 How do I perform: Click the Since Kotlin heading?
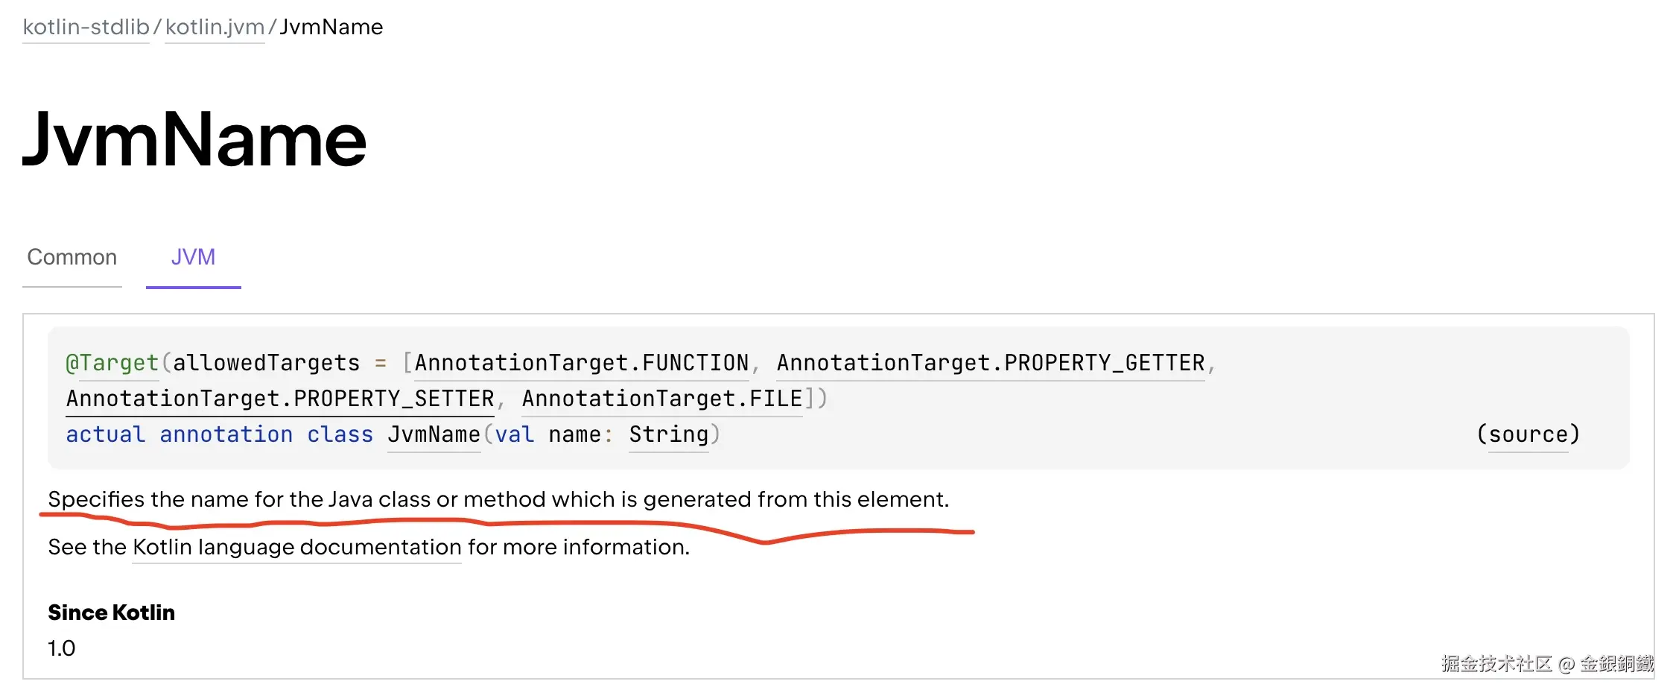(x=112, y=613)
